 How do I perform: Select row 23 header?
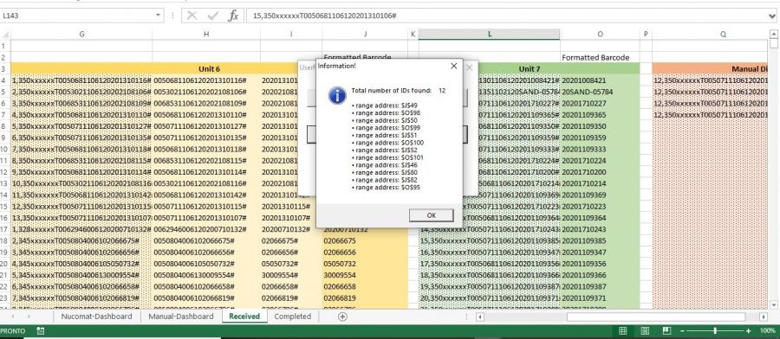(x=5, y=297)
